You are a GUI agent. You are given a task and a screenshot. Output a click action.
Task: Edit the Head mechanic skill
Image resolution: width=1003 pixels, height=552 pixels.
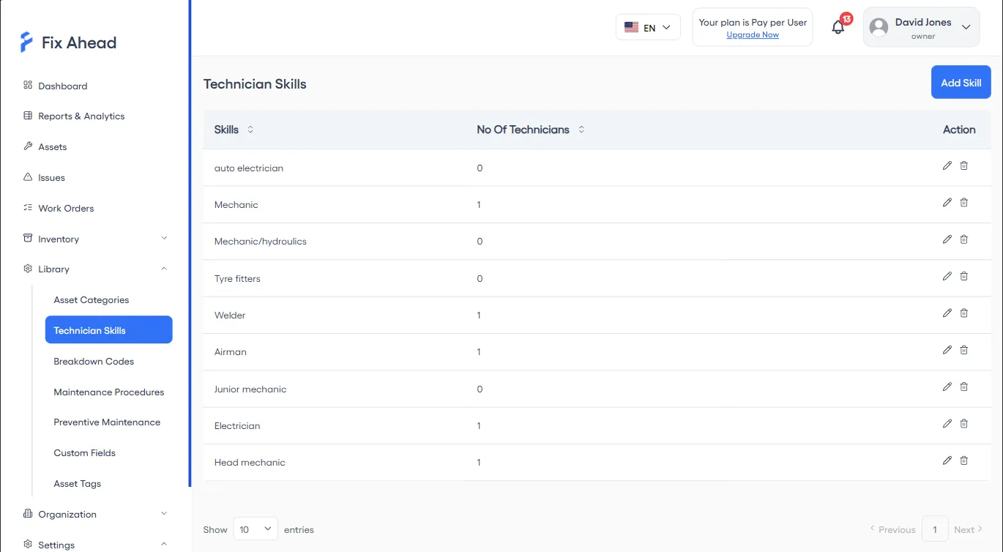[947, 460]
